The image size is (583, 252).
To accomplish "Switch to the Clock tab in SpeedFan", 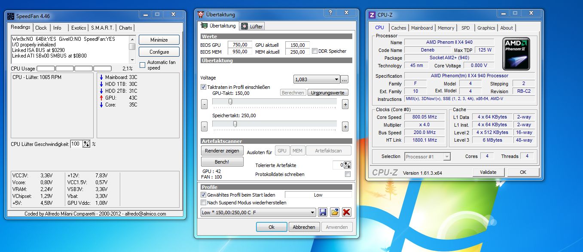I will pos(41,28).
